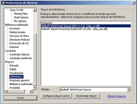The image size is (137, 104).
Task: Open the Obtener plug-ins link
Action: [x=116, y=96]
